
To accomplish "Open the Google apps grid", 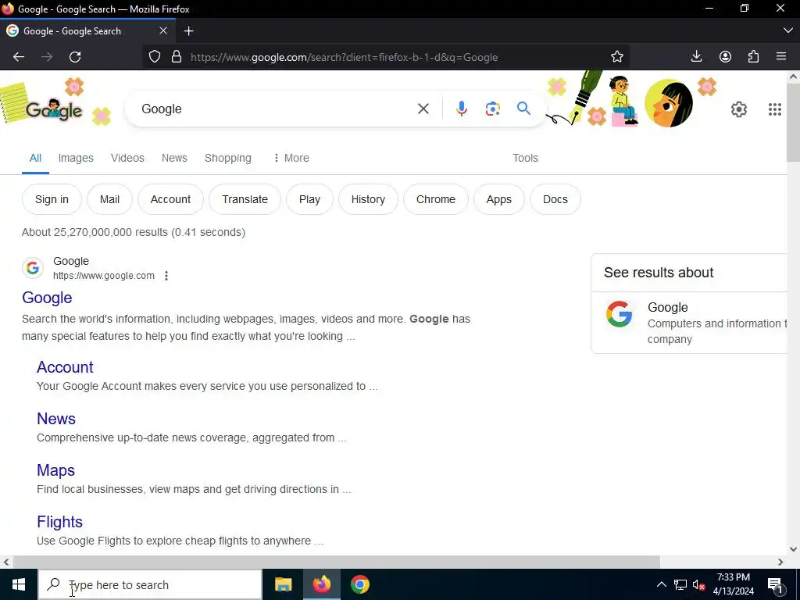I will click(x=774, y=109).
